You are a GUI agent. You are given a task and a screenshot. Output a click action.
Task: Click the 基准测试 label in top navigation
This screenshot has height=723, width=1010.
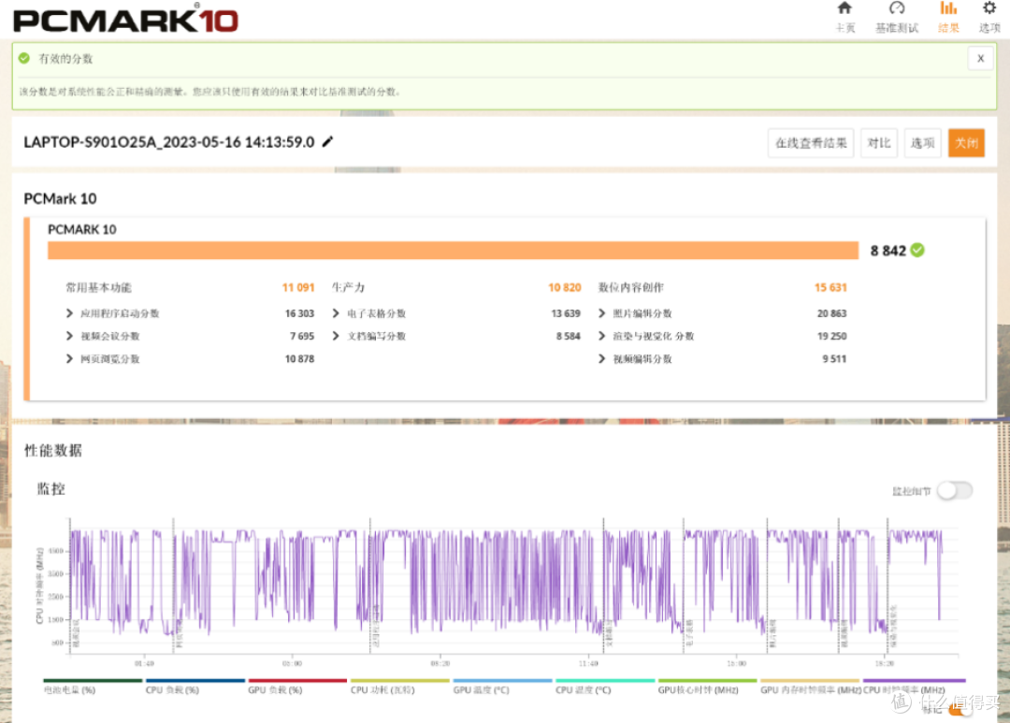(x=897, y=28)
